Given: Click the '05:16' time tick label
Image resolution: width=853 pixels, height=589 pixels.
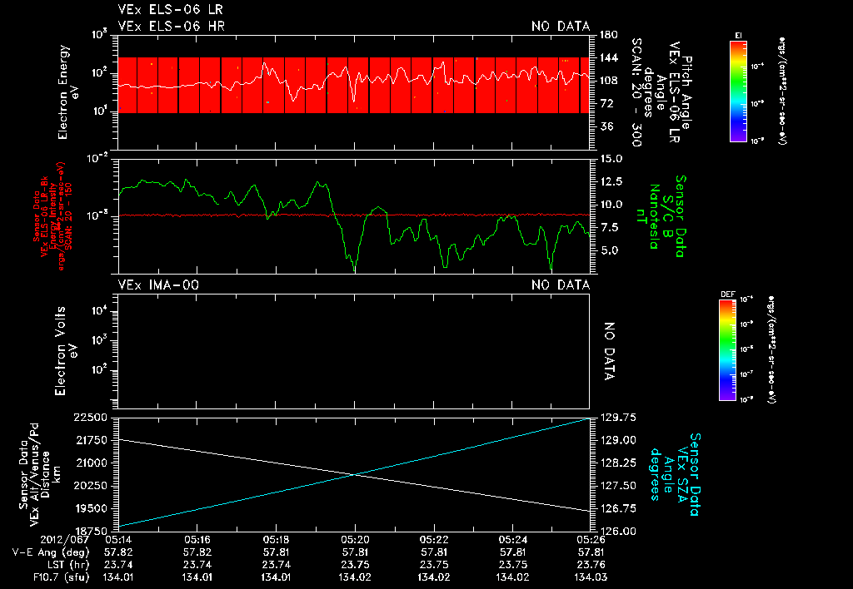Looking at the screenshot, I should [x=197, y=540].
